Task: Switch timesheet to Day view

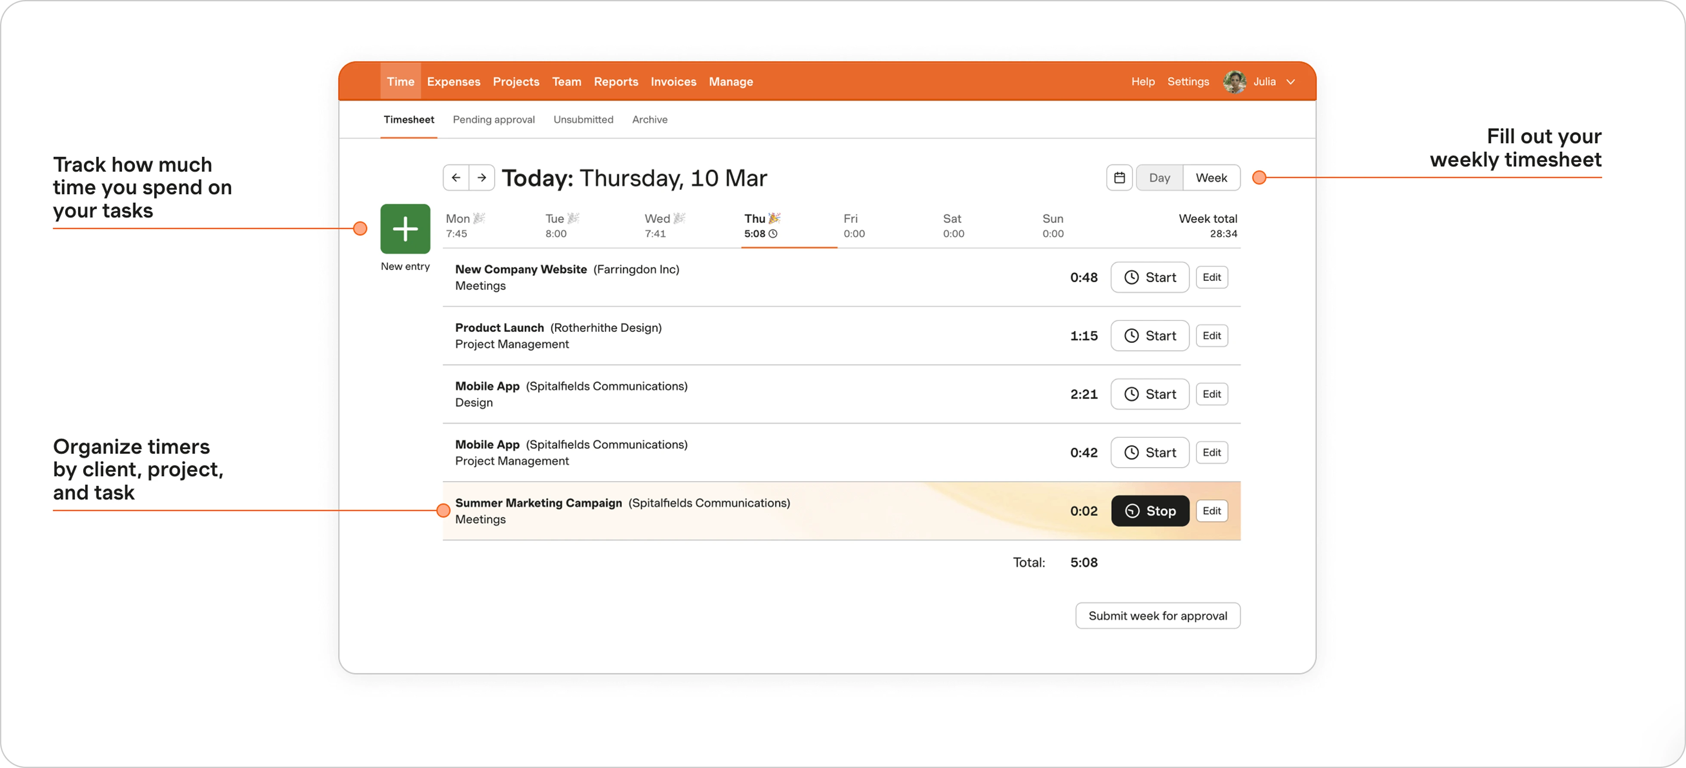Action: 1159,177
